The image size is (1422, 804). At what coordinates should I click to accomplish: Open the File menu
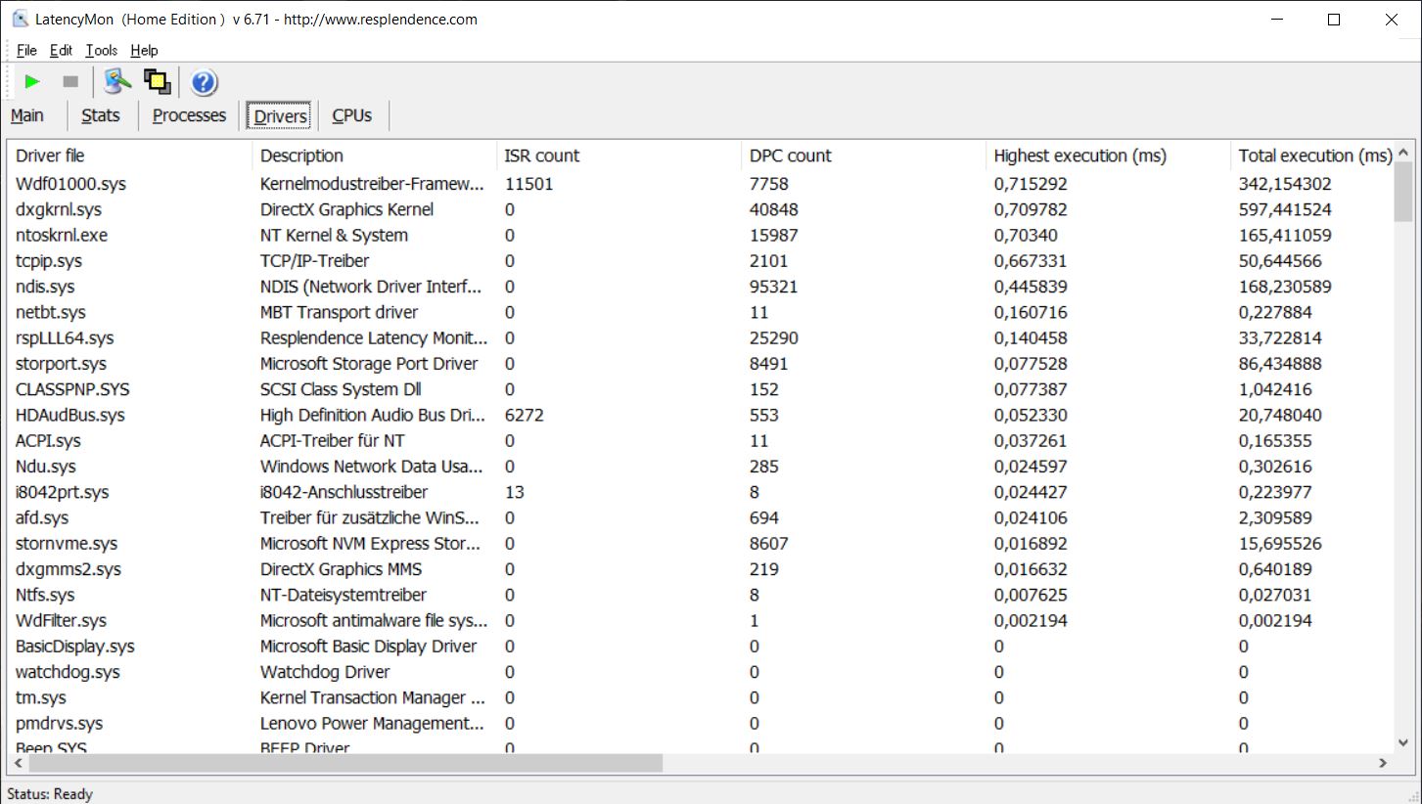[26, 50]
